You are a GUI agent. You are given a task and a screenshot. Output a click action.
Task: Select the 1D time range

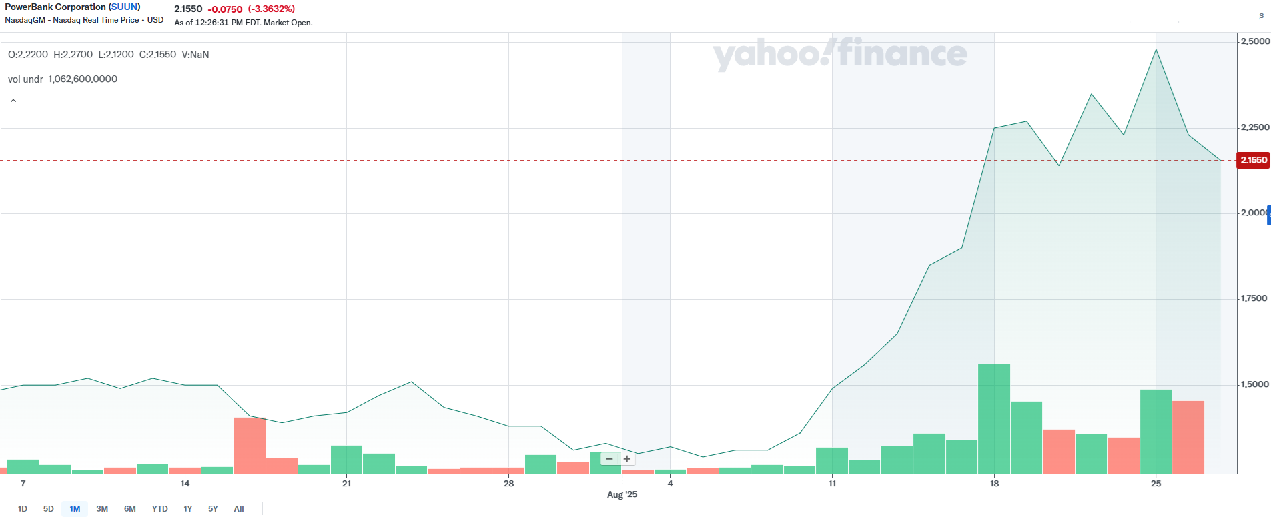click(23, 509)
